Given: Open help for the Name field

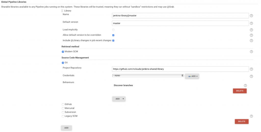Looking at the screenshot, I should [x=251, y=16].
